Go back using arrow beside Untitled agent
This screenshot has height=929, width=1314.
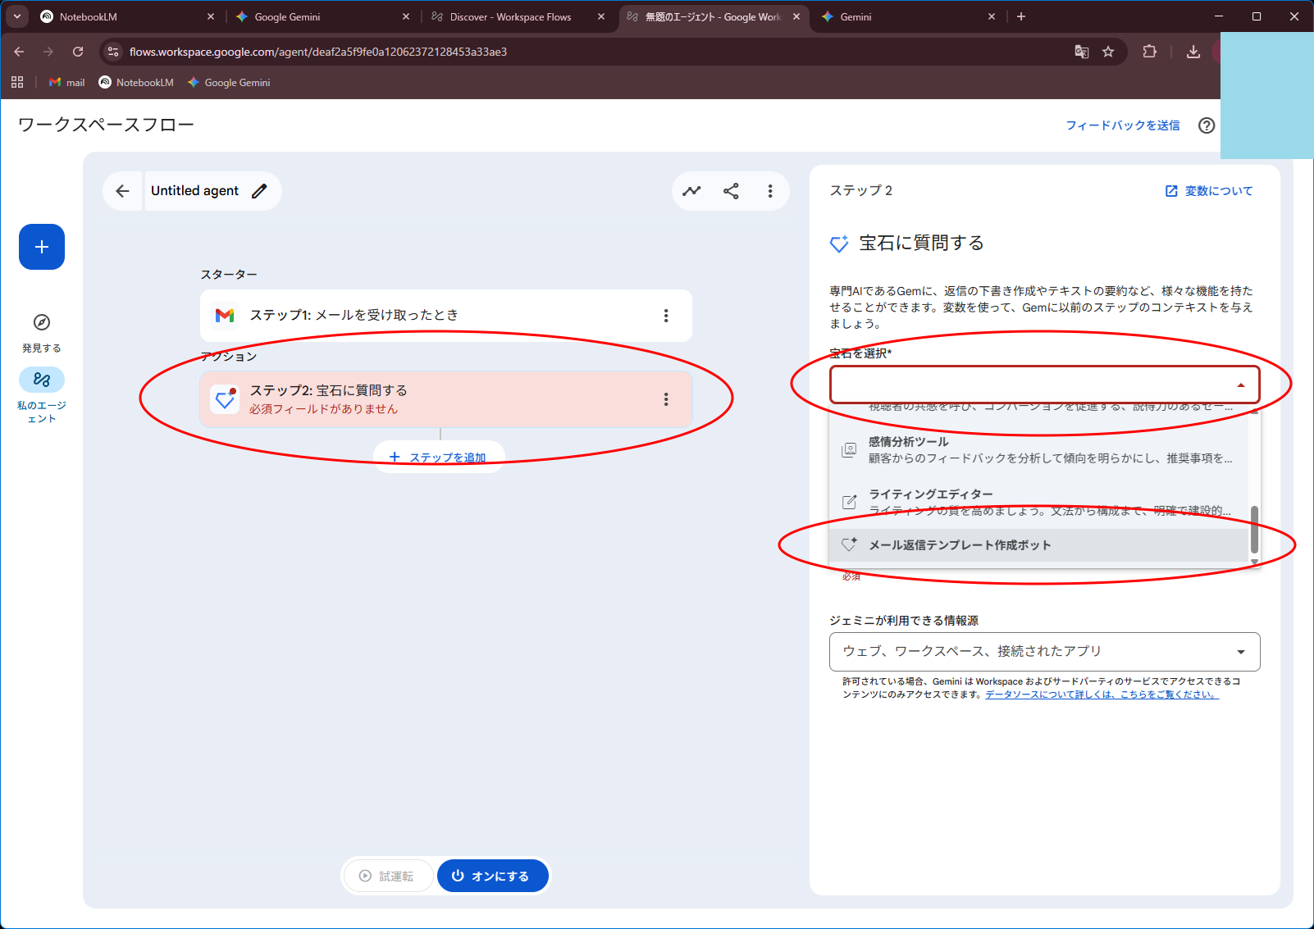tap(123, 191)
